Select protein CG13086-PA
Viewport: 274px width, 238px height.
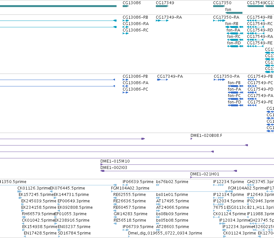pos(136,83)
